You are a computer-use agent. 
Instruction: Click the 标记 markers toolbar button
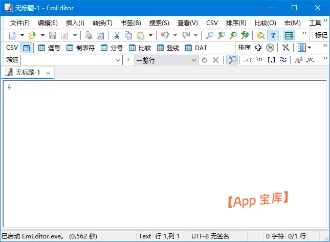click(321, 35)
